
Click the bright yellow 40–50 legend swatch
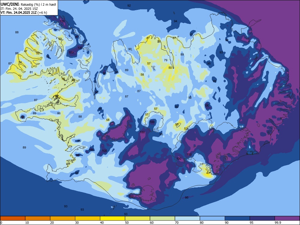click(112, 218)
